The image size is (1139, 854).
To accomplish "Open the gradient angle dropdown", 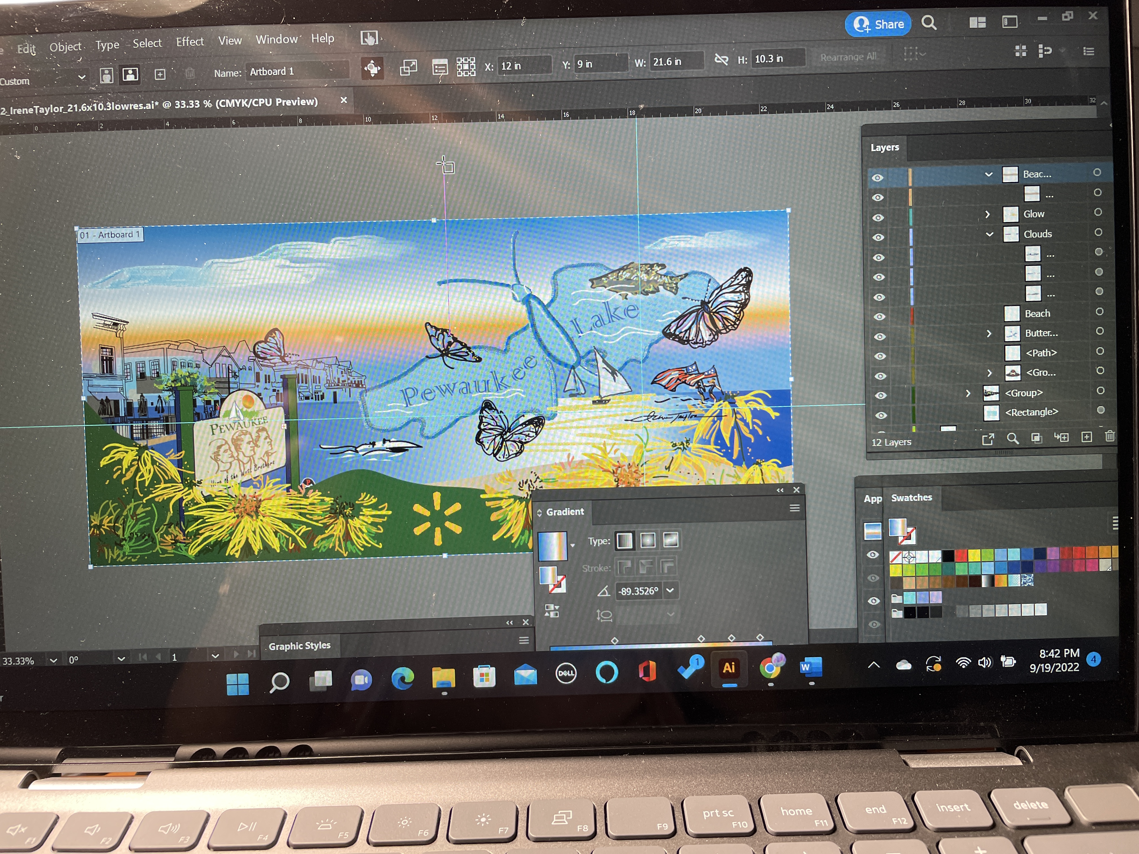I will 670,591.
